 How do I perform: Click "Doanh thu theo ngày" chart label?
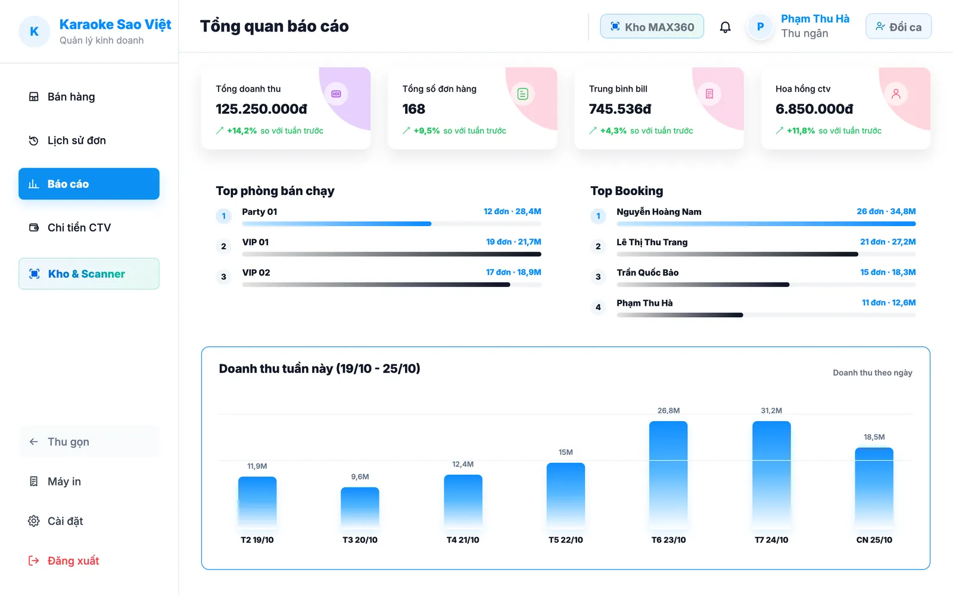click(873, 372)
